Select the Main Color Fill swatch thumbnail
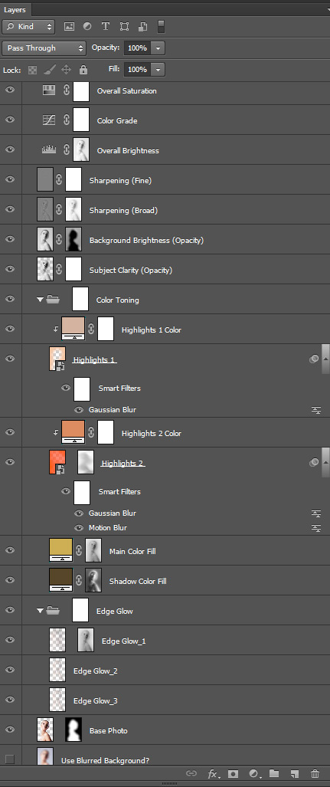The image size is (330, 787). tap(60, 550)
